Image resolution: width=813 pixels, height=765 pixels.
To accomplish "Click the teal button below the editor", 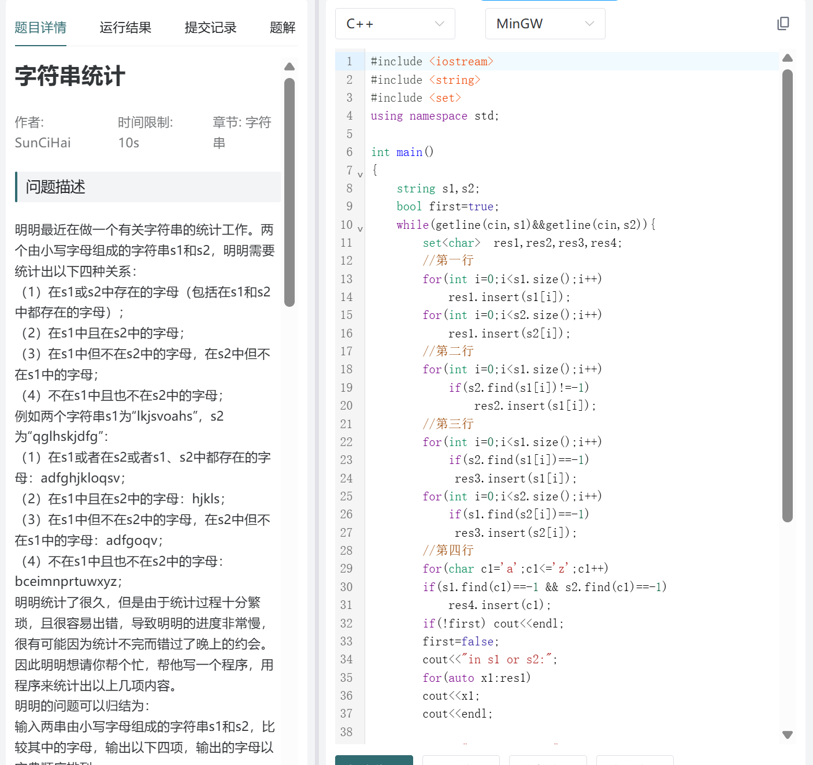I will tap(374, 760).
